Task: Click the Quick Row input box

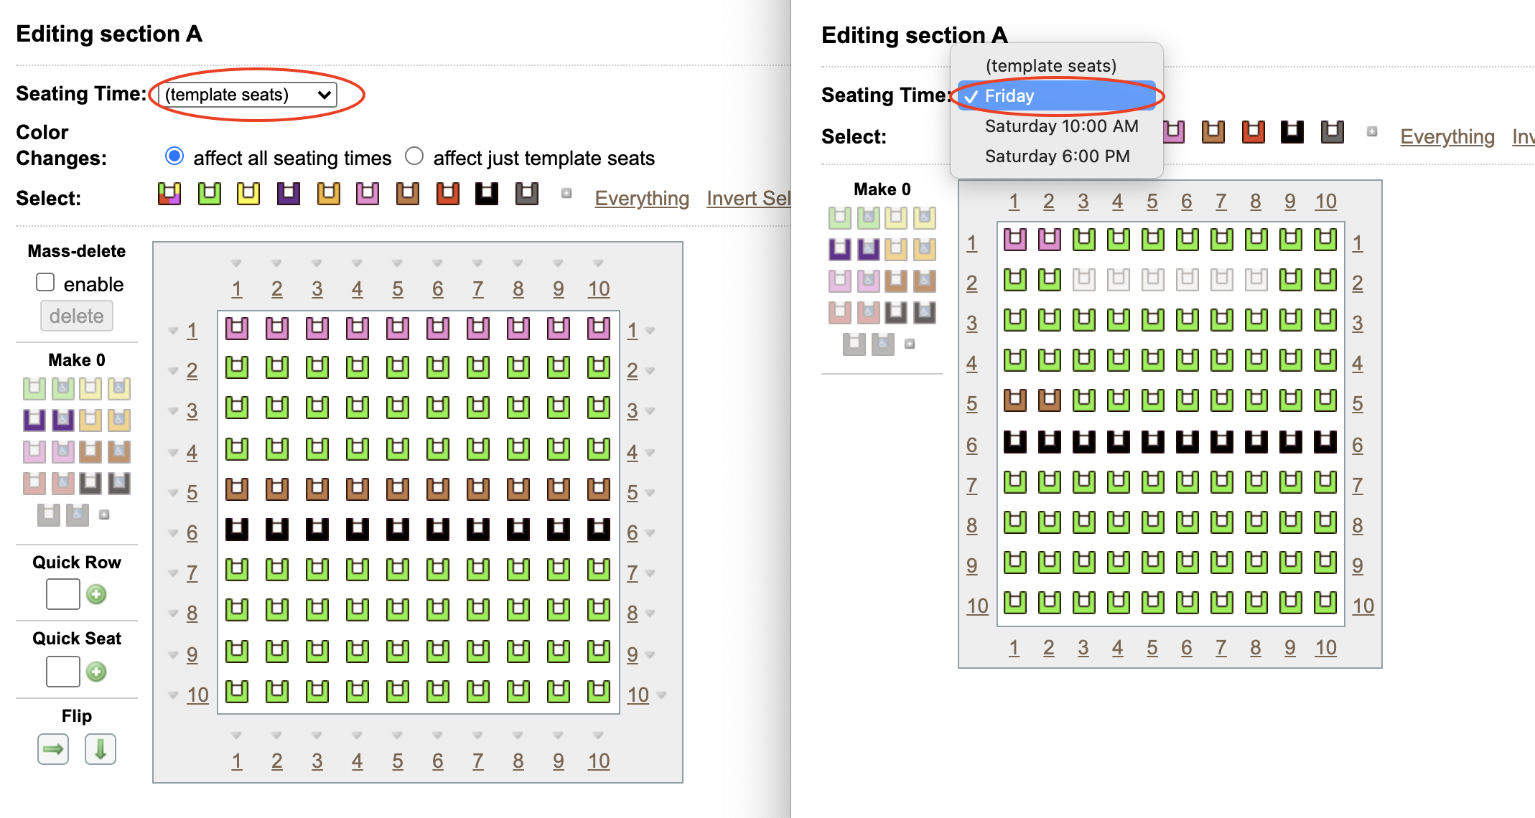Action: point(63,594)
